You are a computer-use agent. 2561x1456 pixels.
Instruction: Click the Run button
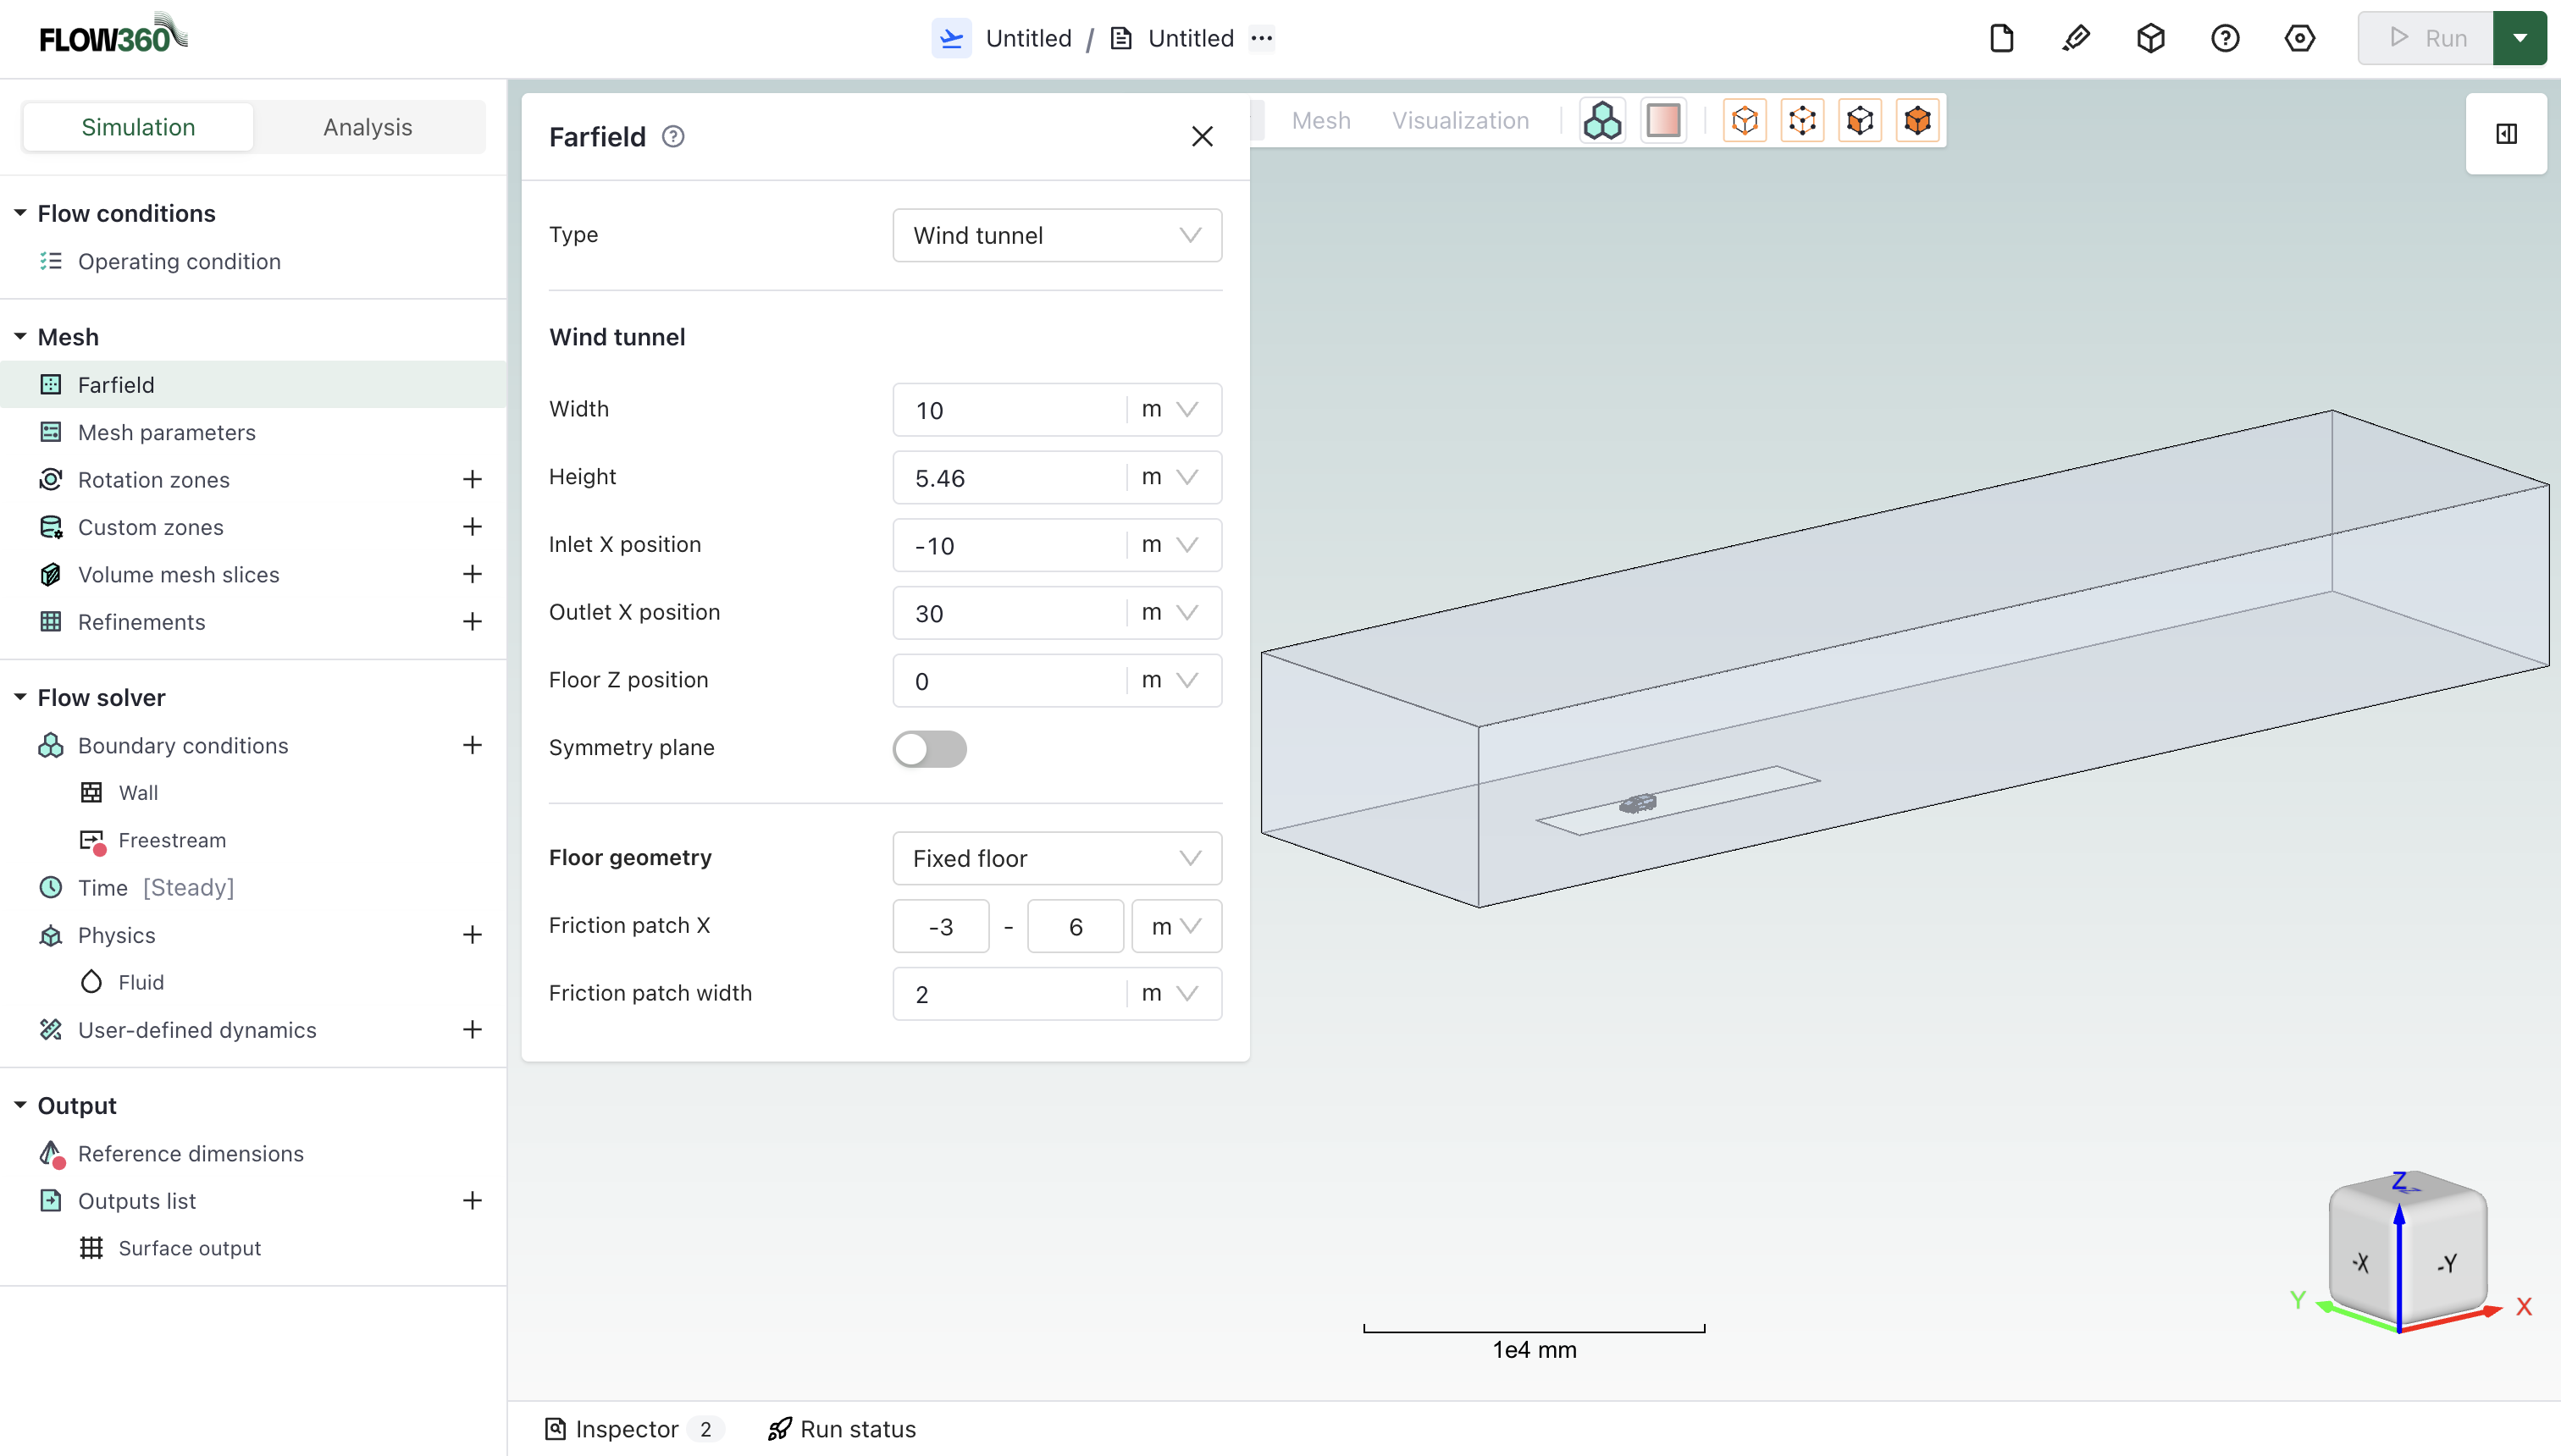point(2428,37)
